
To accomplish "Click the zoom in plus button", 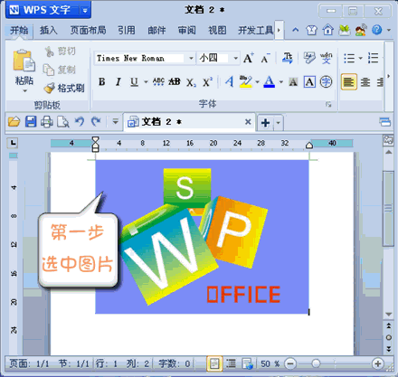I will click(x=378, y=363).
